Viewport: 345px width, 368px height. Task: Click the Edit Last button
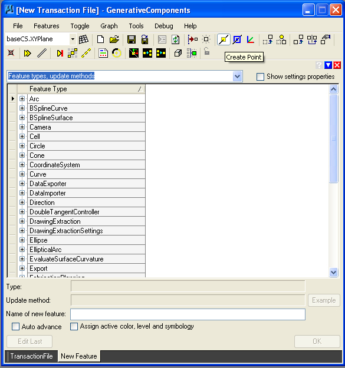coord(29,342)
